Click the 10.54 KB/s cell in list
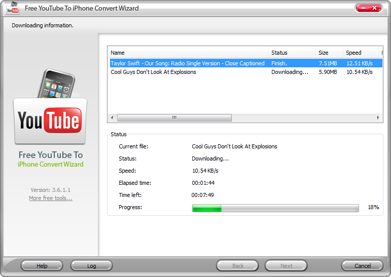 click(360, 72)
